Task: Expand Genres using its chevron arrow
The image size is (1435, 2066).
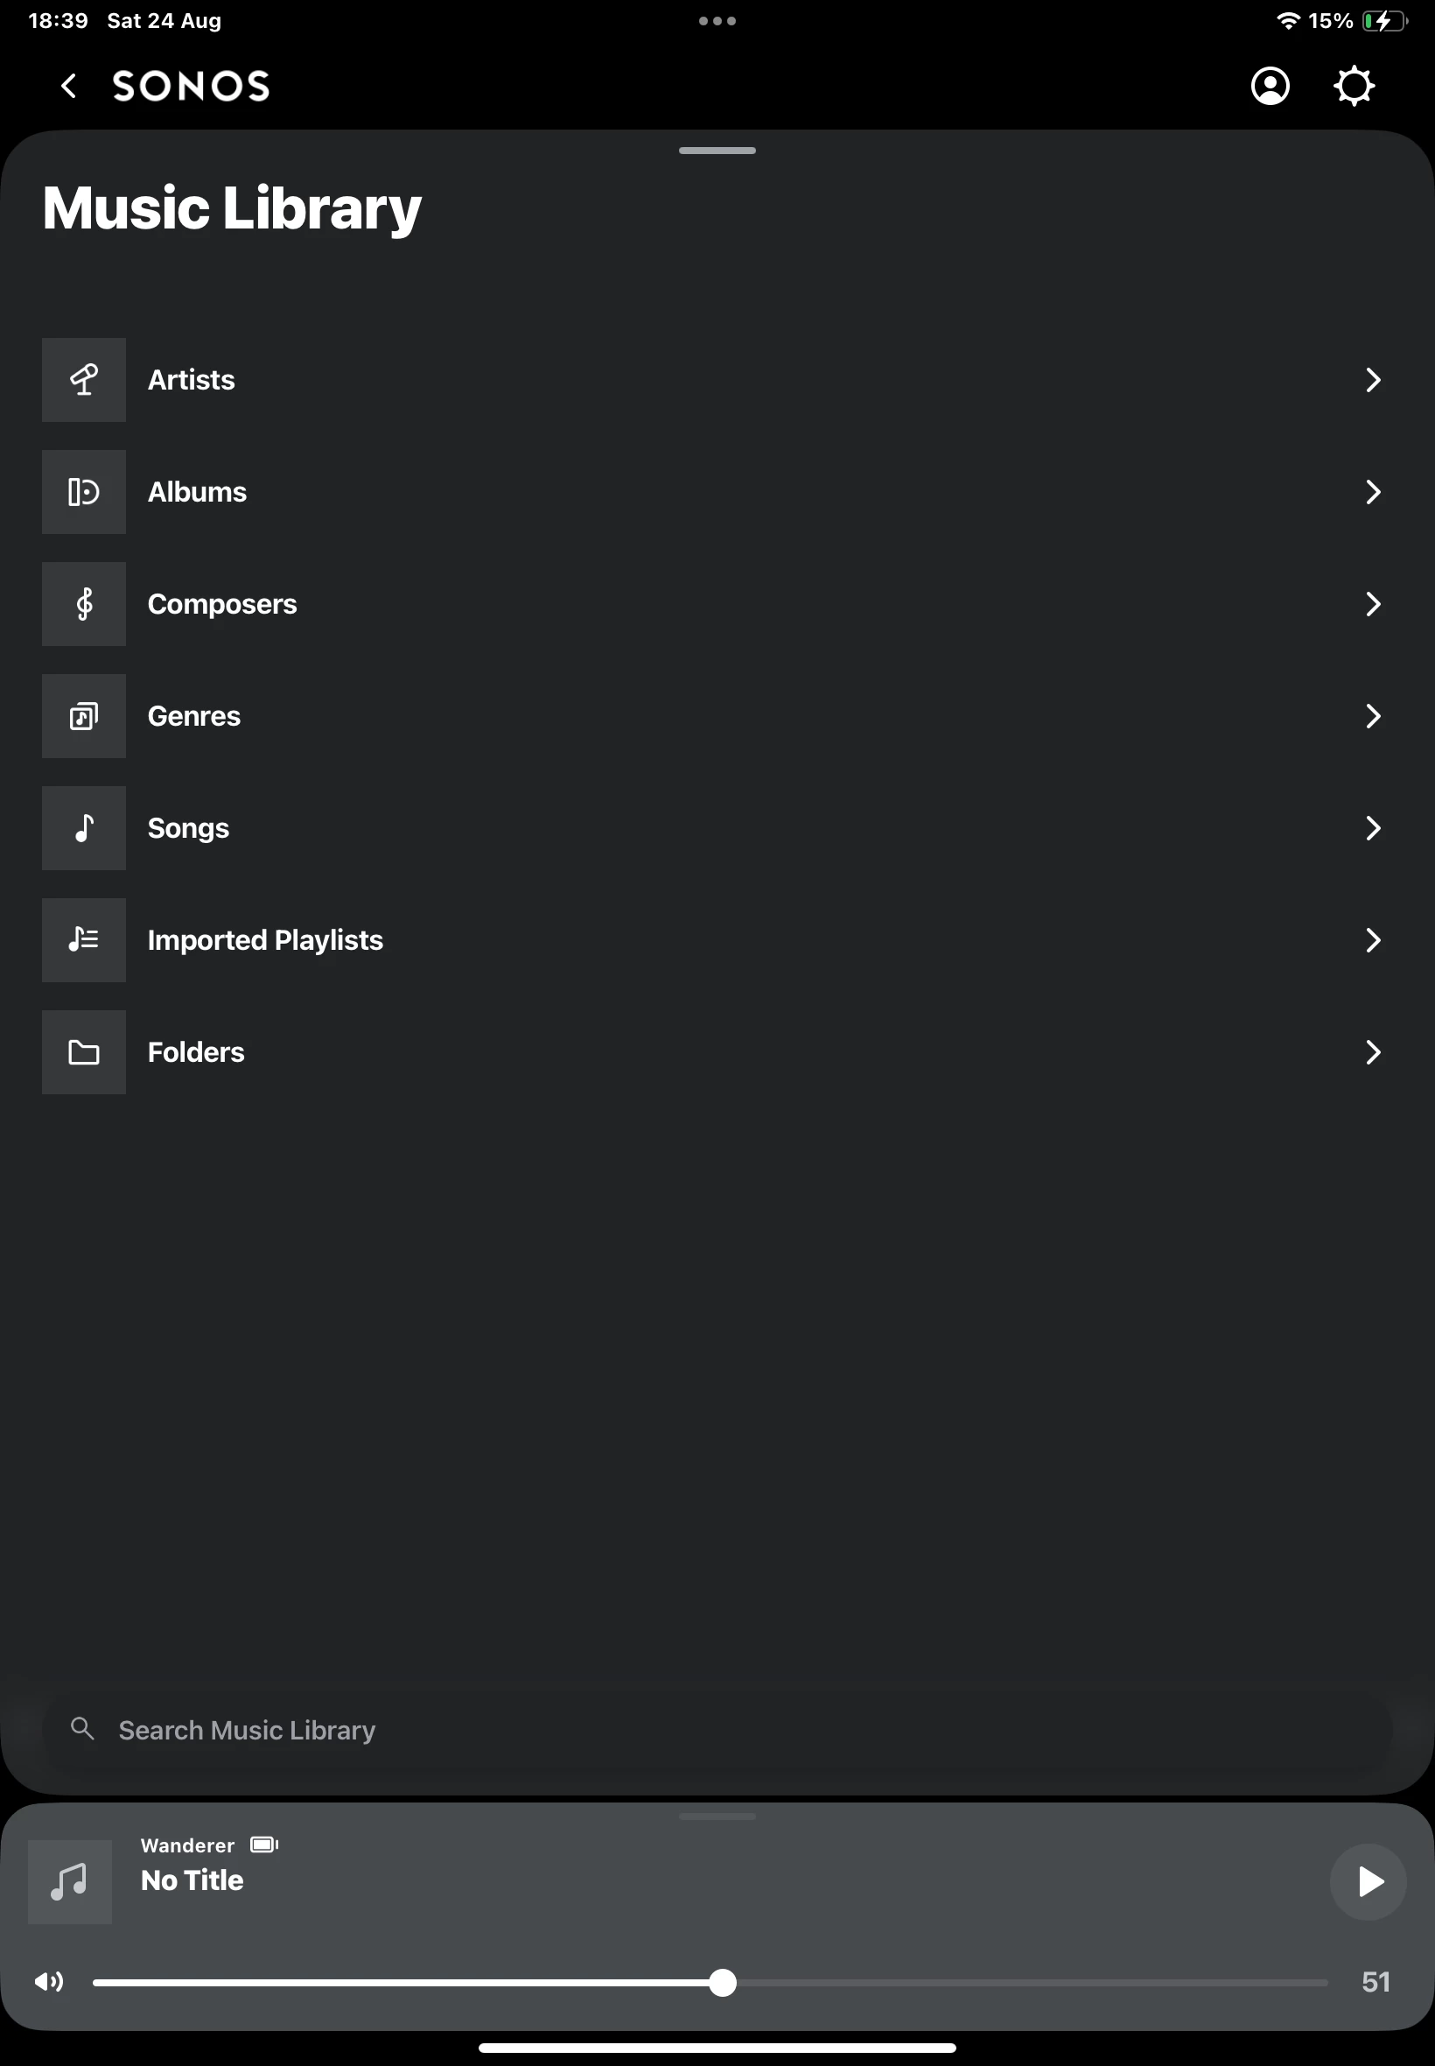Action: [x=1372, y=716]
